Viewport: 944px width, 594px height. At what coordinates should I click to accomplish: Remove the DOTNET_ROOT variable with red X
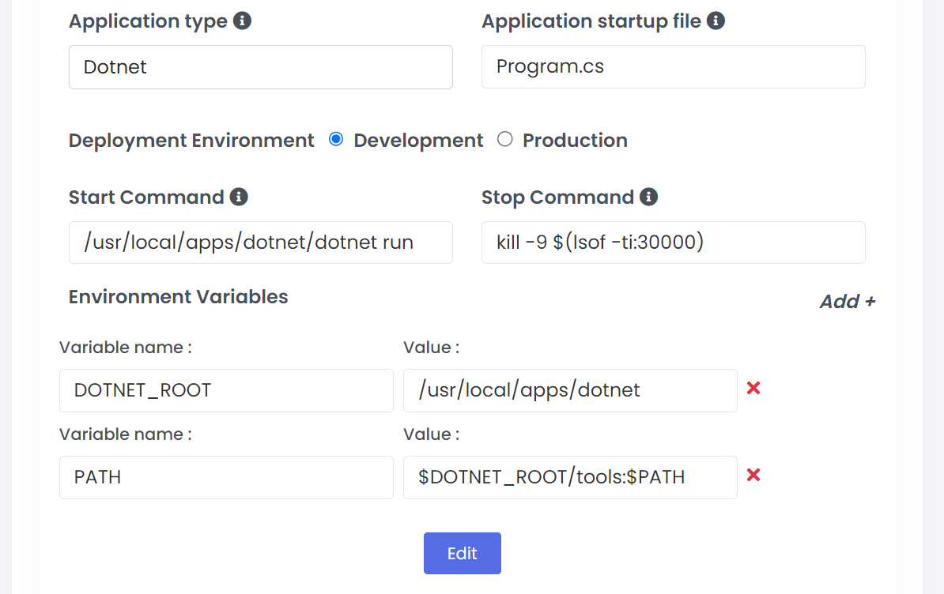[x=753, y=389]
